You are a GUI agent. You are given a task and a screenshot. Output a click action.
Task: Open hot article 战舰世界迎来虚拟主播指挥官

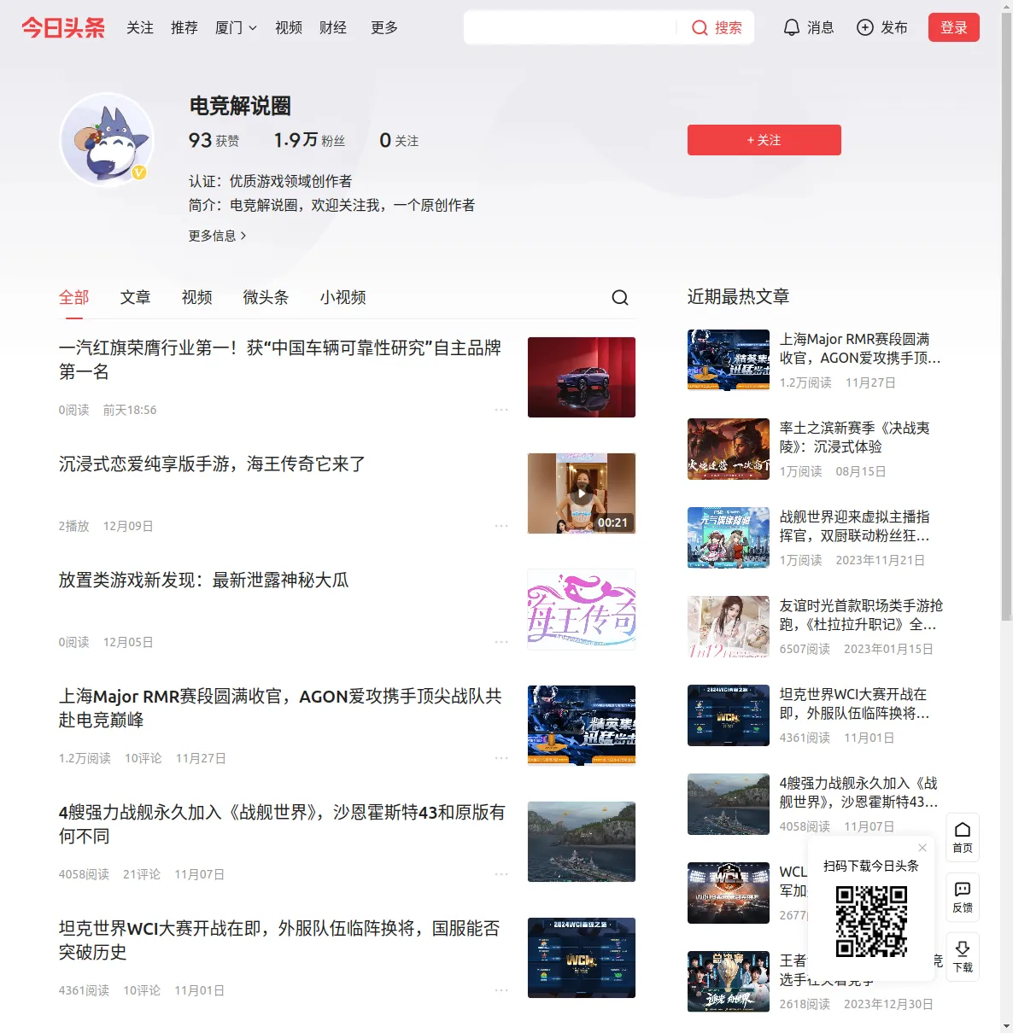pos(854,526)
